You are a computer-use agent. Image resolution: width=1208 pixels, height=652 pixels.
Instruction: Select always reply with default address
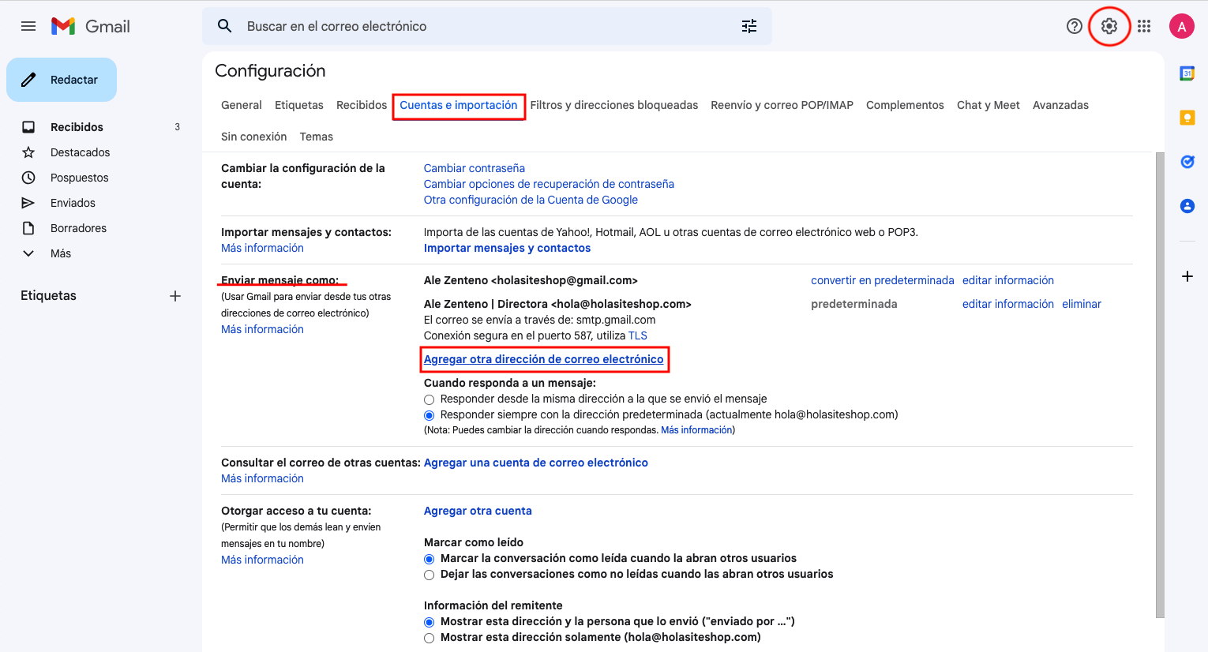point(430,415)
